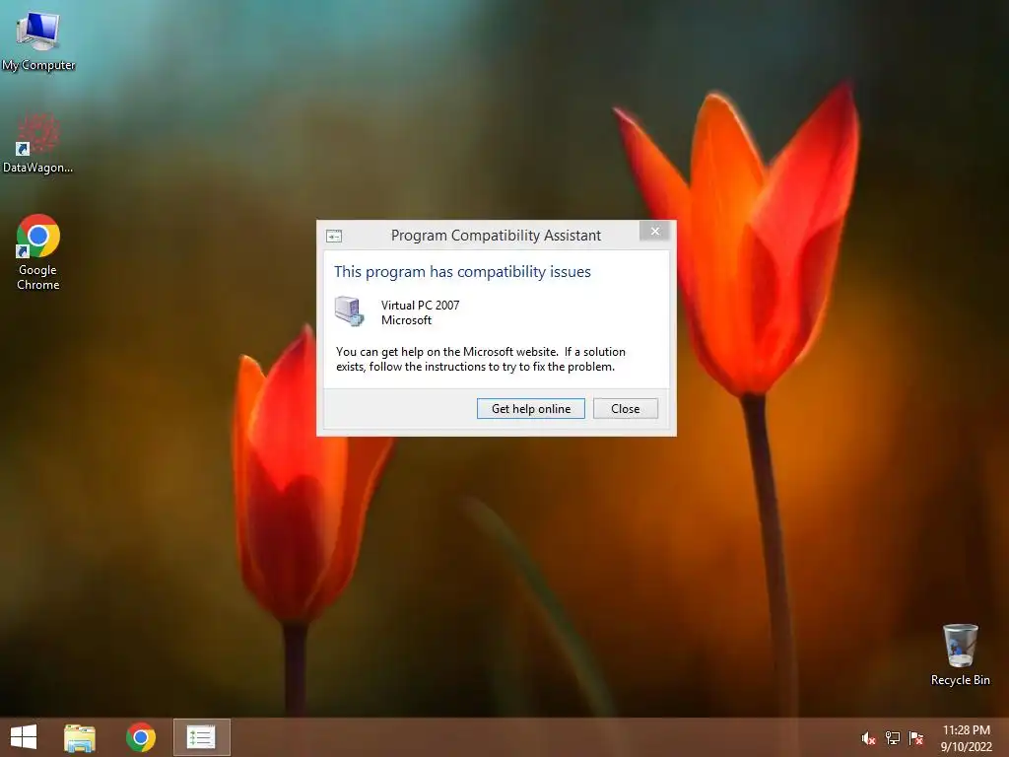The image size is (1009, 757).
Task: Click the Virtual PC 2007 program icon
Action: coord(350,311)
